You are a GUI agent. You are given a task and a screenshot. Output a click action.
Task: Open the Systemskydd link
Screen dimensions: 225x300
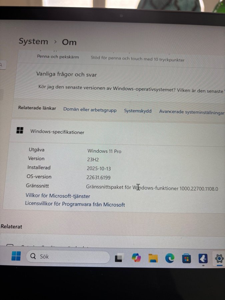coord(138,111)
